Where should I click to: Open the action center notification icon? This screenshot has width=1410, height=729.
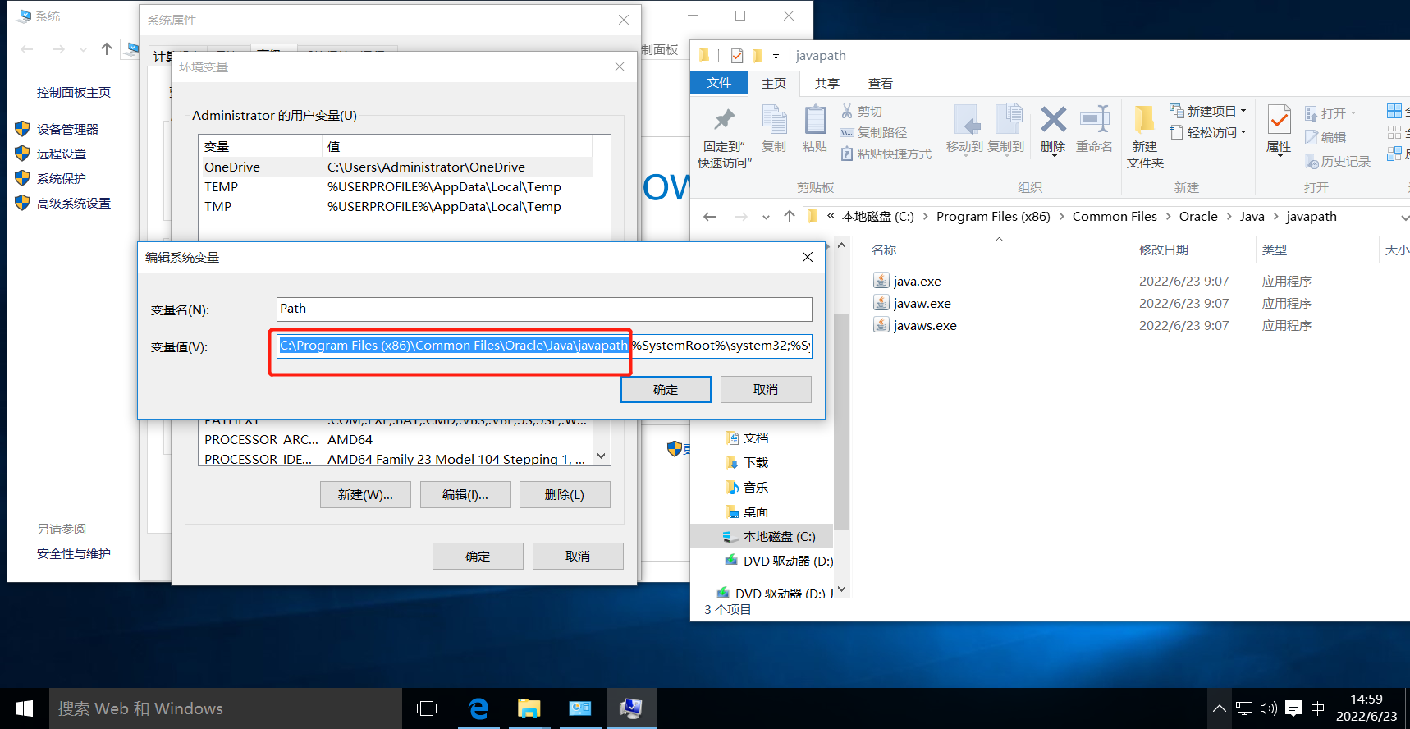tap(1293, 708)
